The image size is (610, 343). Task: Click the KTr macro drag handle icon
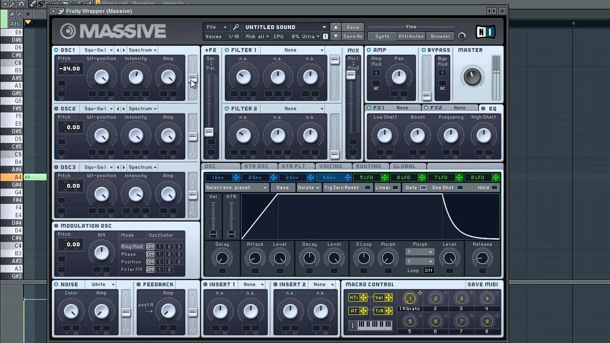coord(364,298)
